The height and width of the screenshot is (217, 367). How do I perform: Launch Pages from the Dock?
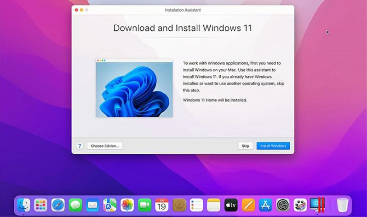248,205
